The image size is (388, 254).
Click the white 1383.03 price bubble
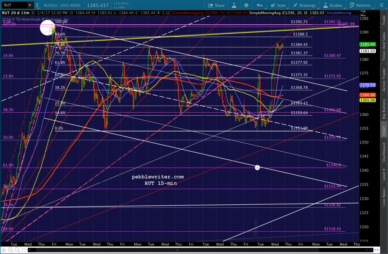click(368, 51)
